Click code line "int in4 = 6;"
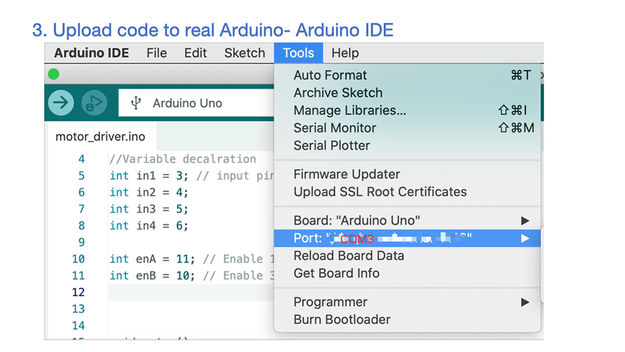This screenshot has width=625, height=352. [149, 226]
